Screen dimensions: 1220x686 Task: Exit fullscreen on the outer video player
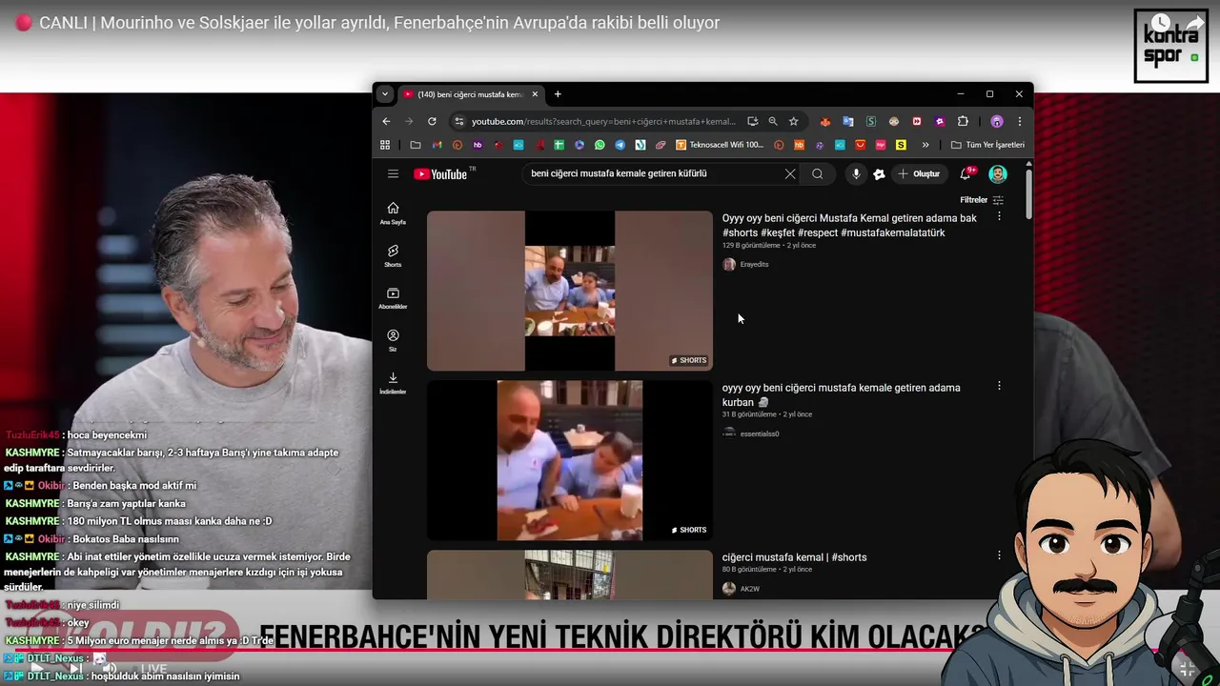1186,668
